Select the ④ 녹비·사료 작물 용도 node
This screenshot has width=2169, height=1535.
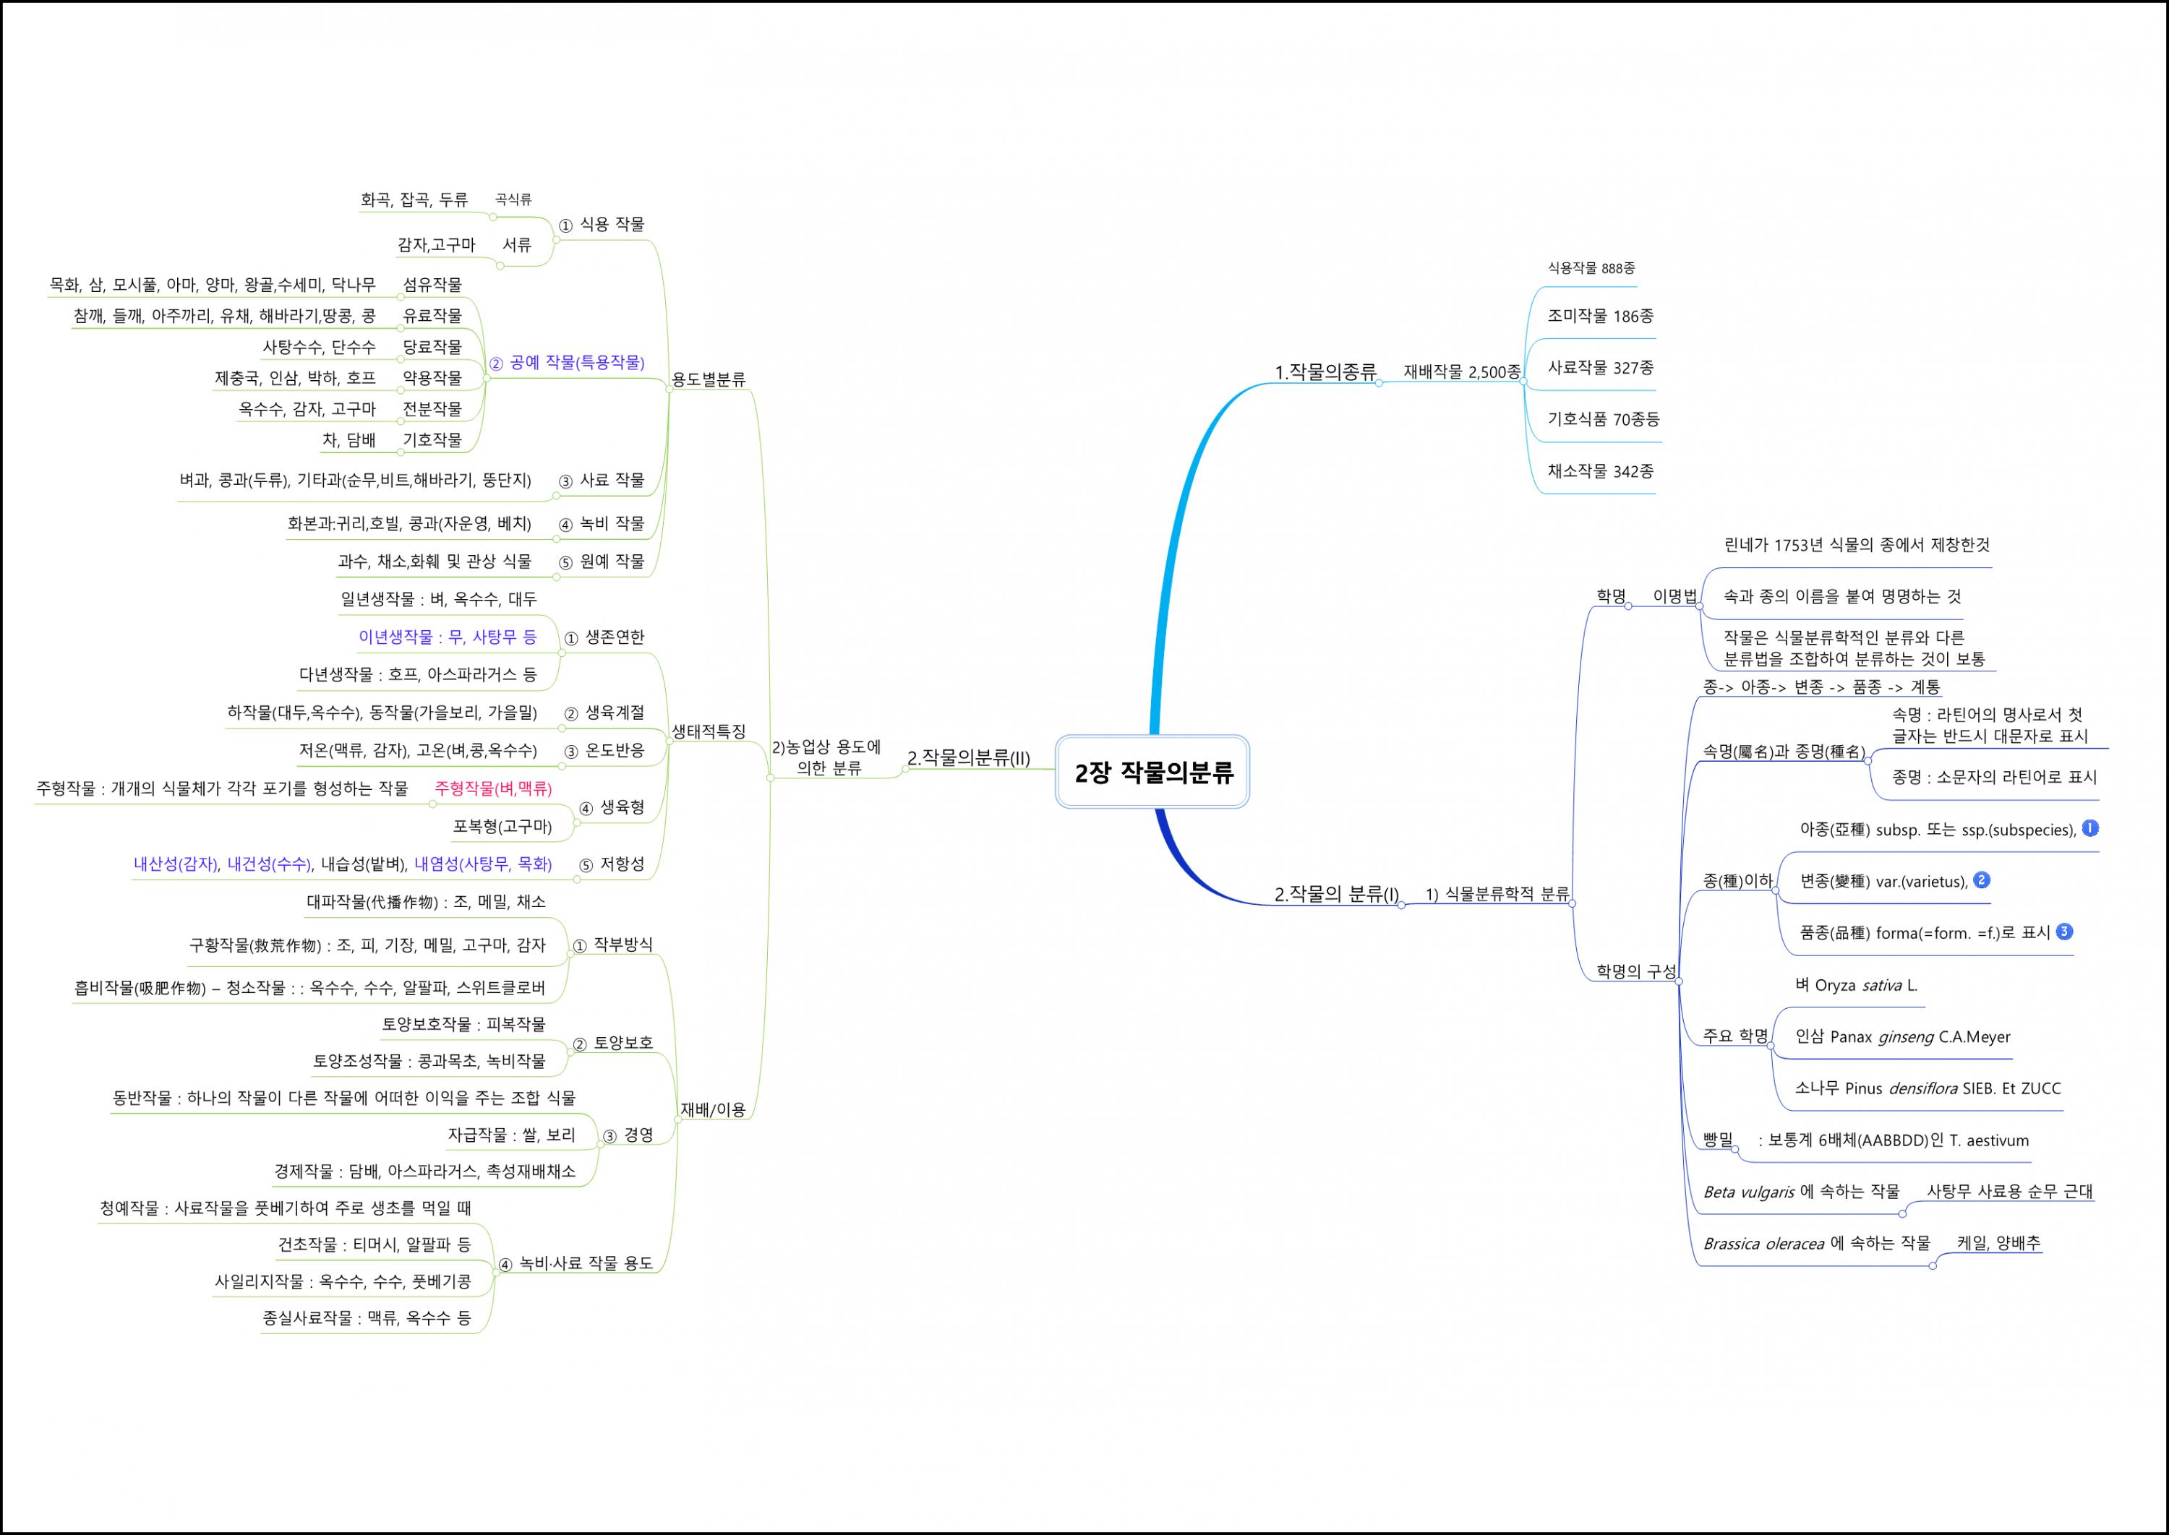576,1263
